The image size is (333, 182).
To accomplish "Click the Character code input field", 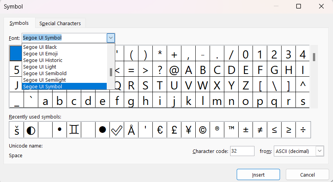I will [242, 151].
